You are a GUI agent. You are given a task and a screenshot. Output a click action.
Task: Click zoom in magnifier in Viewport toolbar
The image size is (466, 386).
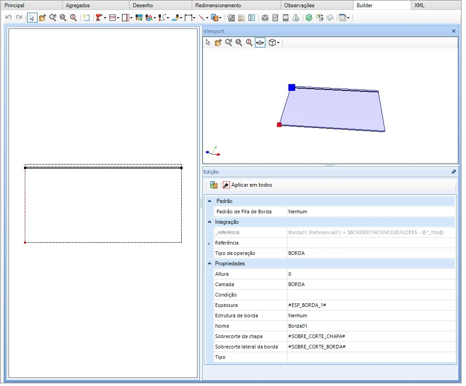229,42
